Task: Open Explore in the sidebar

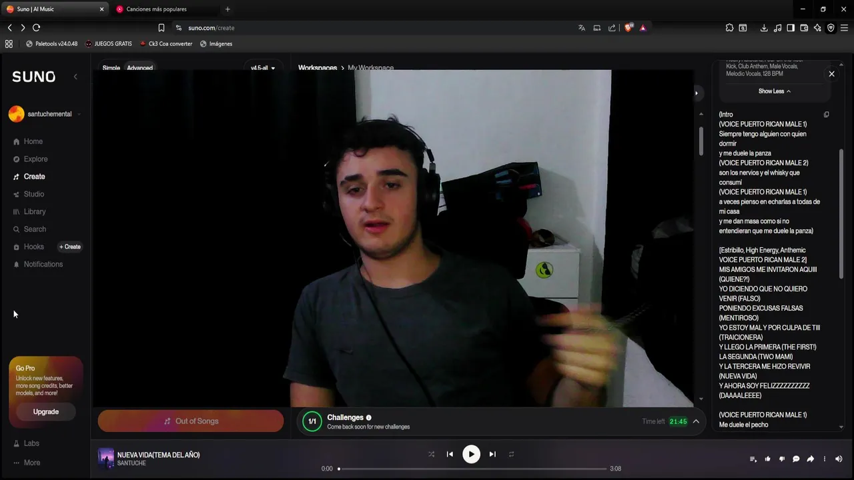Action: (31, 159)
